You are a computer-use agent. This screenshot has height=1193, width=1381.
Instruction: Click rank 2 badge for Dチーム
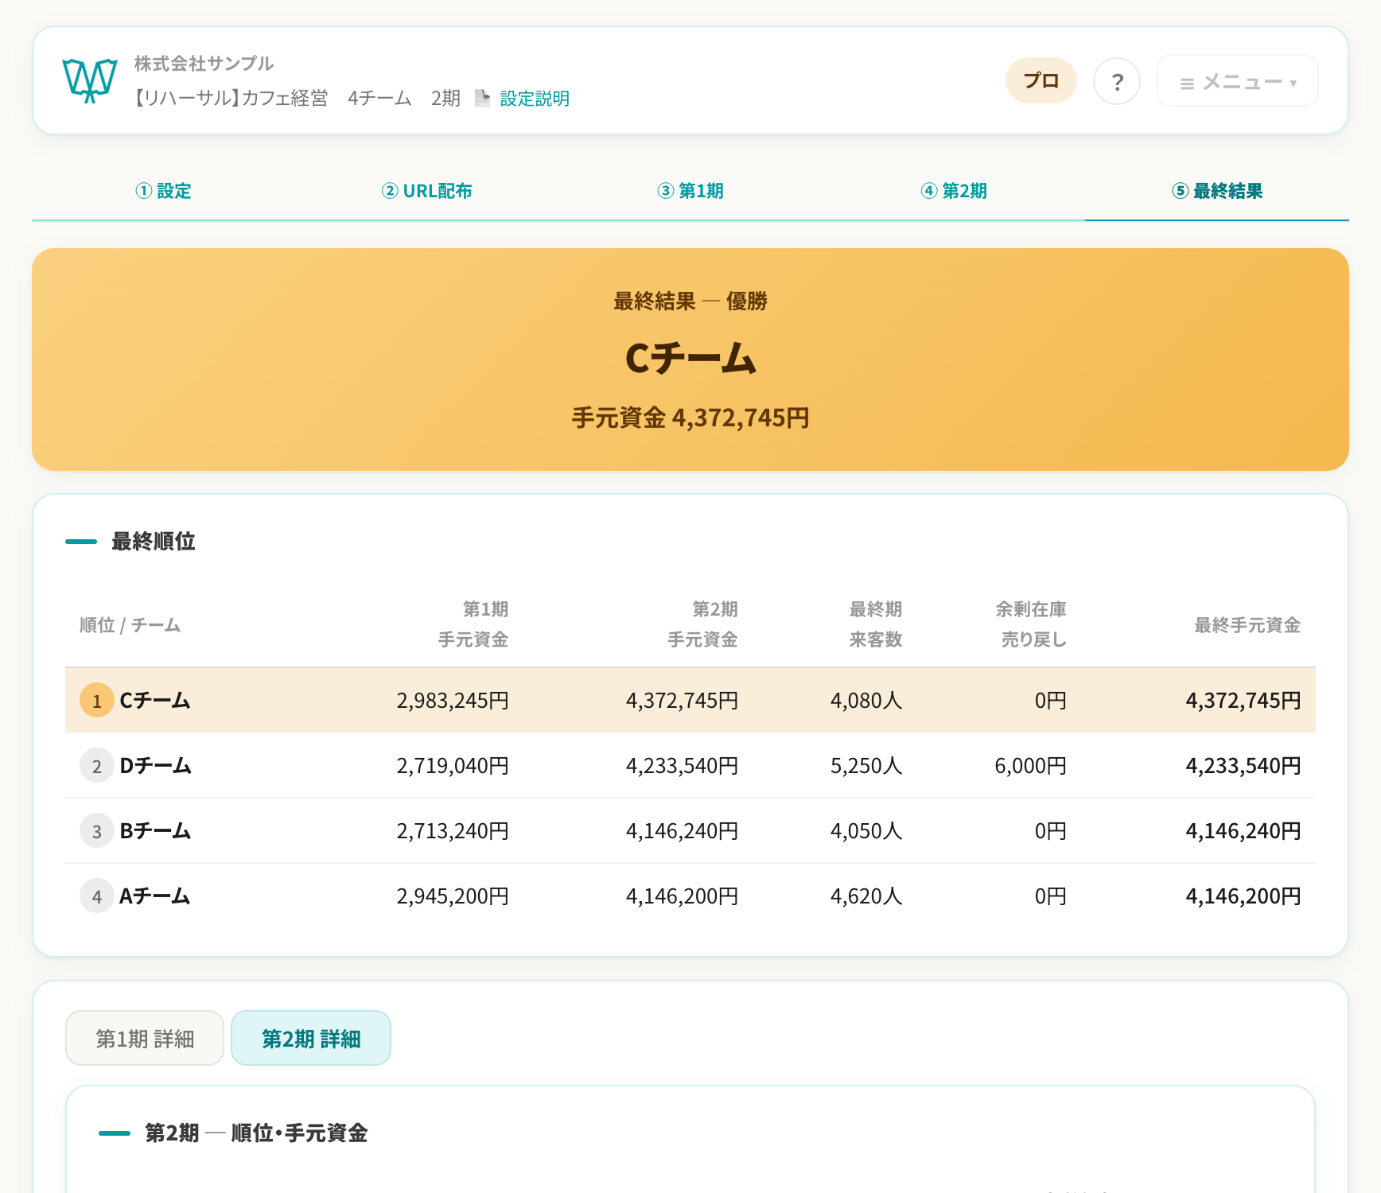(97, 765)
